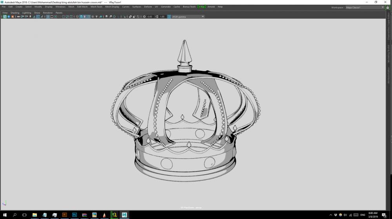Open the Windows notification center icon
This screenshot has height=219, width=392.
[x=384, y=215]
